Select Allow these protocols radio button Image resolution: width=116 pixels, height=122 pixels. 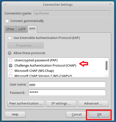tap(10, 53)
